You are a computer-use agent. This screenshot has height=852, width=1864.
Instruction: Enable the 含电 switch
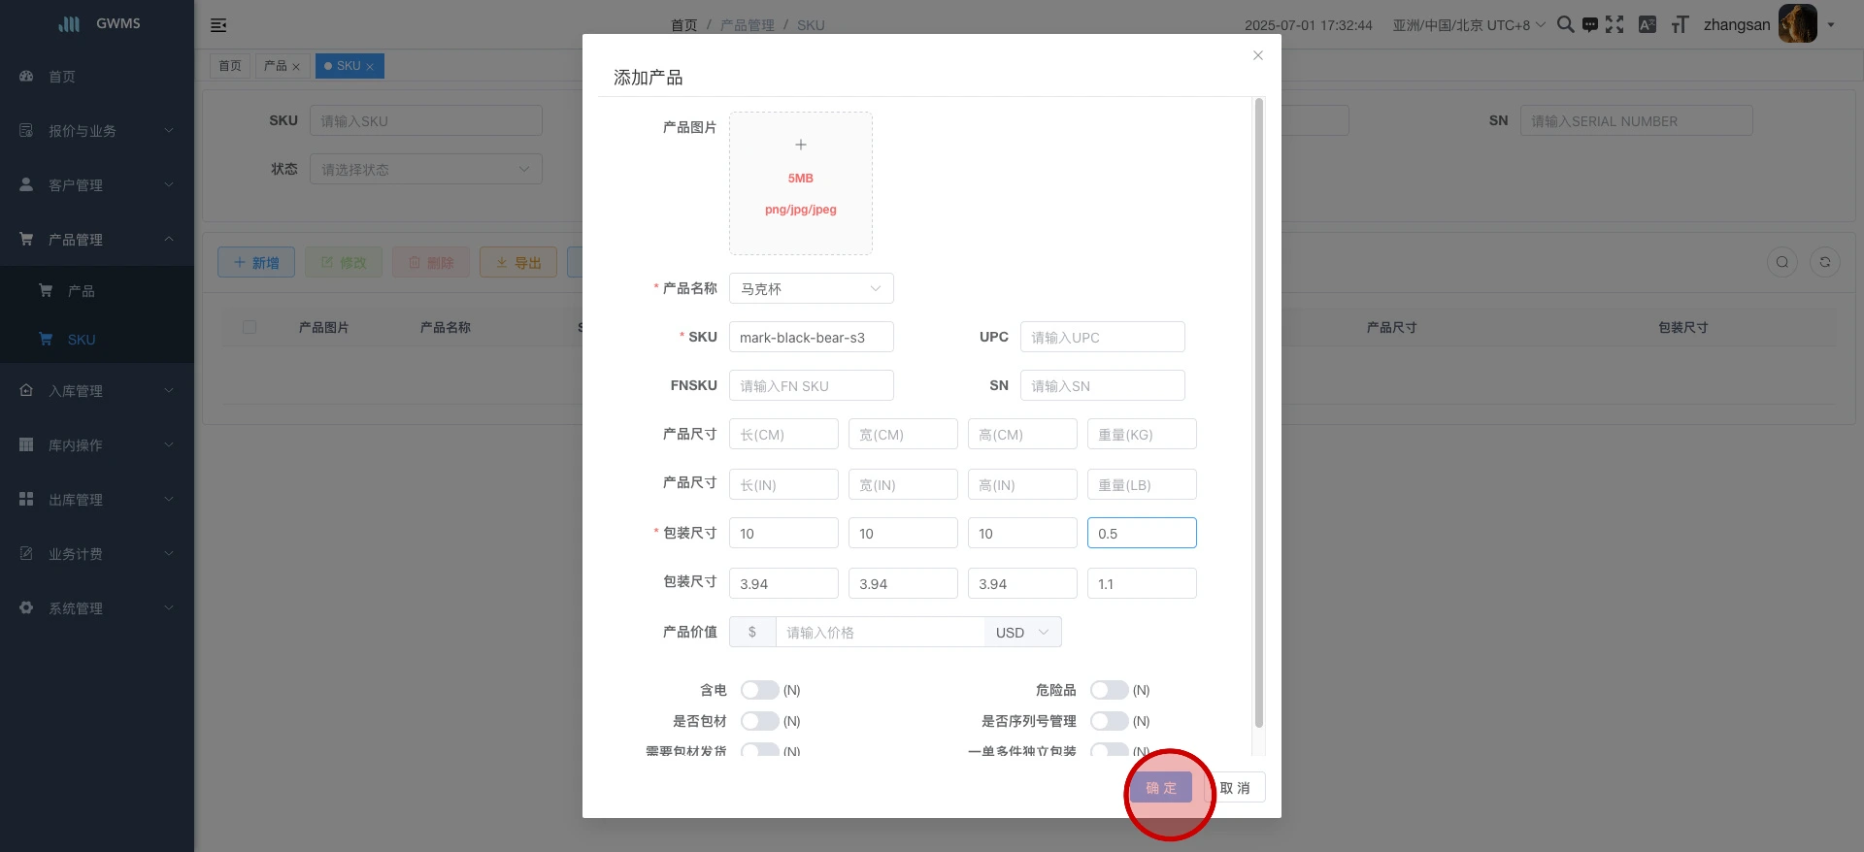(x=759, y=690)
